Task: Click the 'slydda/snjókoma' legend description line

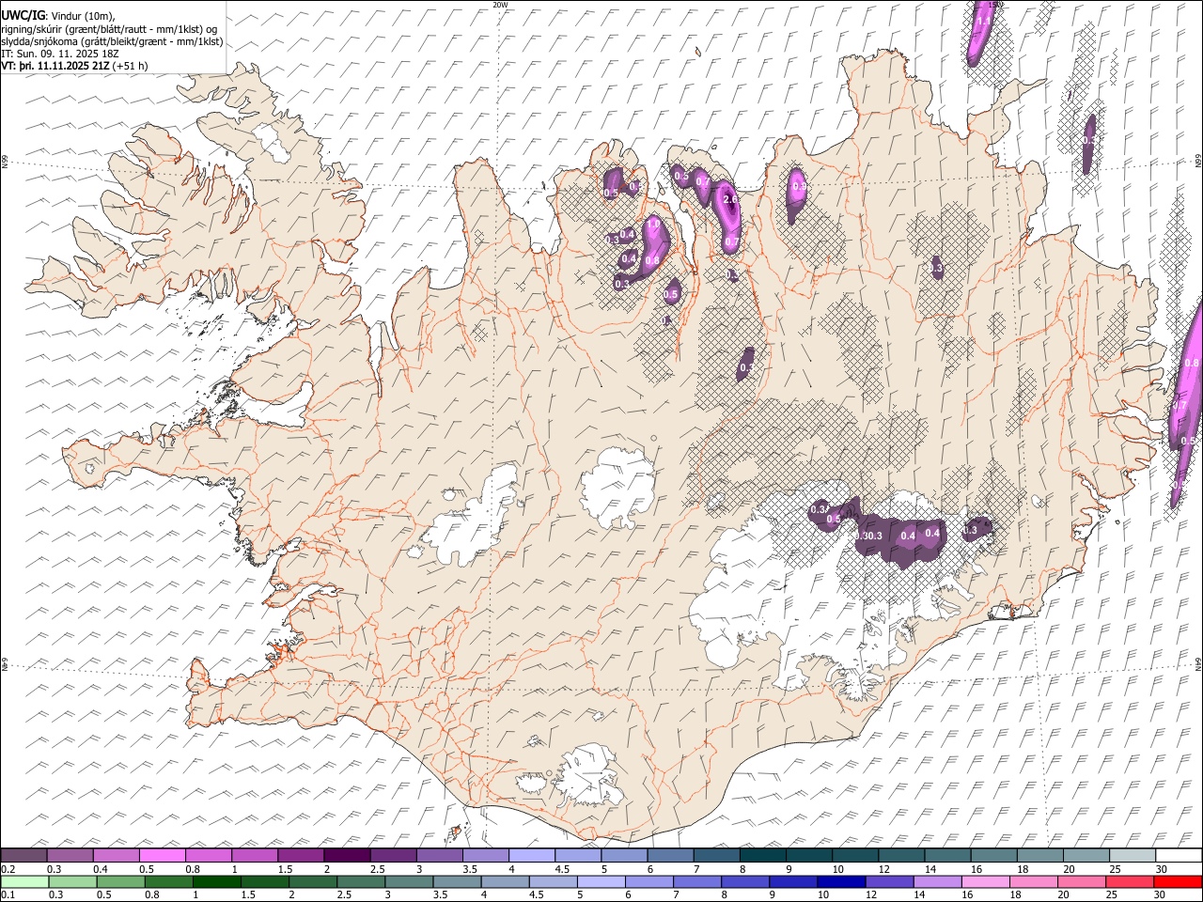Action: (x=112, y=41)
